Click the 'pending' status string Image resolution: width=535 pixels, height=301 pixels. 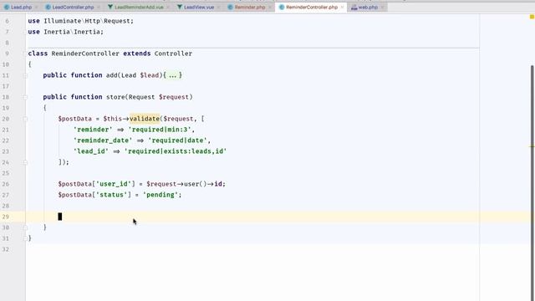[160, 195]
